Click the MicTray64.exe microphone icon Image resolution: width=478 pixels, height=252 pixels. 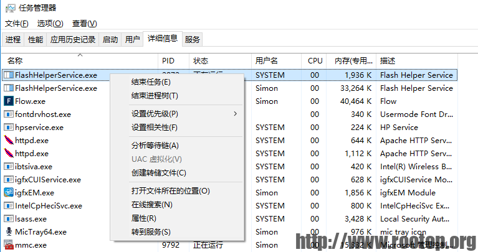coord(9,232)
